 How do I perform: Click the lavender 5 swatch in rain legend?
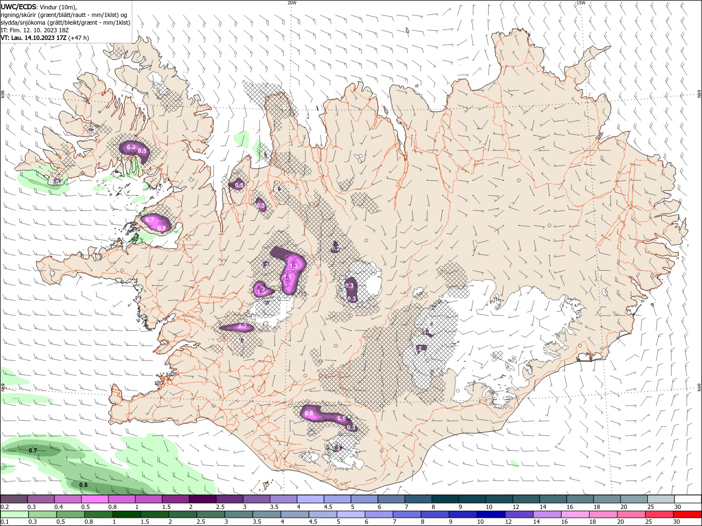[x=350, y=514]
